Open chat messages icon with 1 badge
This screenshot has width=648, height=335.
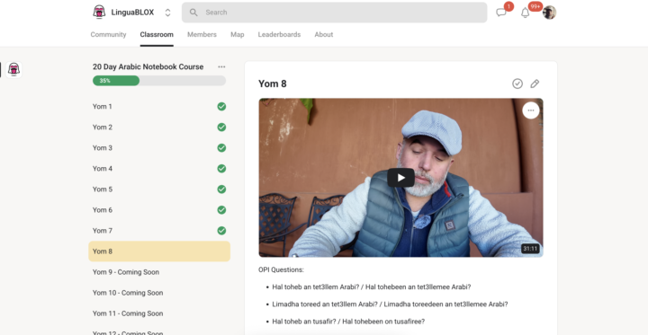(x=501, y=13)
